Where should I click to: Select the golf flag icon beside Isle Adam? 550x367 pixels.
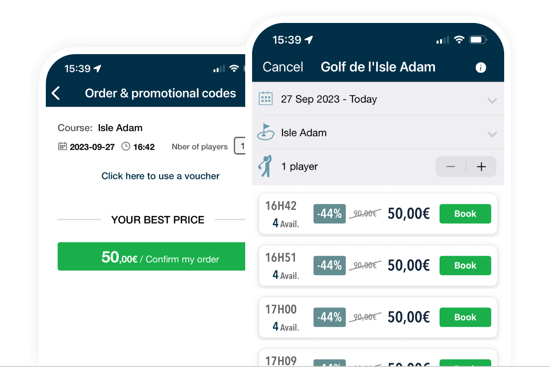click(x=266, y=133)
